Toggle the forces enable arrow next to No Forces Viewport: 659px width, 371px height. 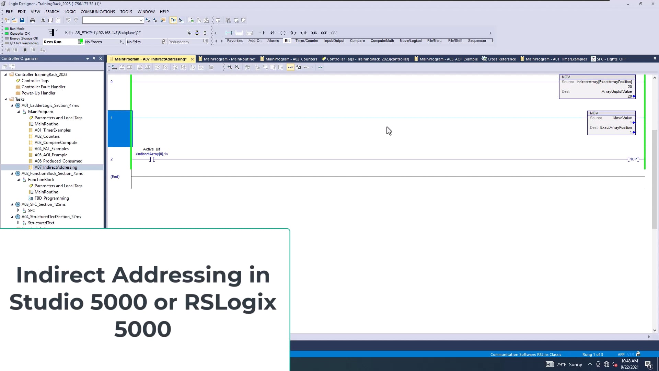[122, 42]
